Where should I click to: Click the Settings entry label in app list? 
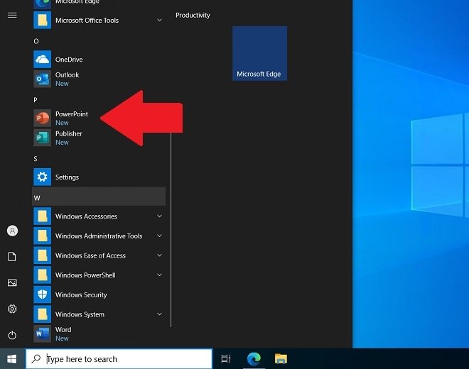pos(67,177)
